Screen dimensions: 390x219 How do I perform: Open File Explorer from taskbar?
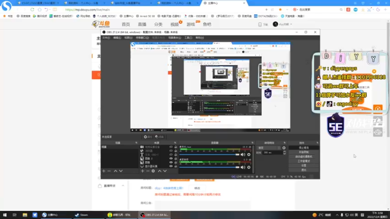(25, 215)
